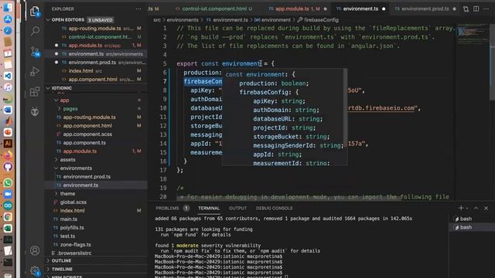Select the second bash terminal
495x278 pixels.
click(x=472, y=227)
